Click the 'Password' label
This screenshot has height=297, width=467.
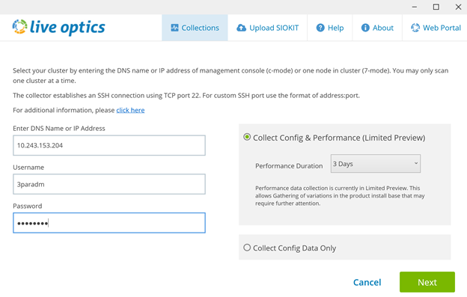28,206
